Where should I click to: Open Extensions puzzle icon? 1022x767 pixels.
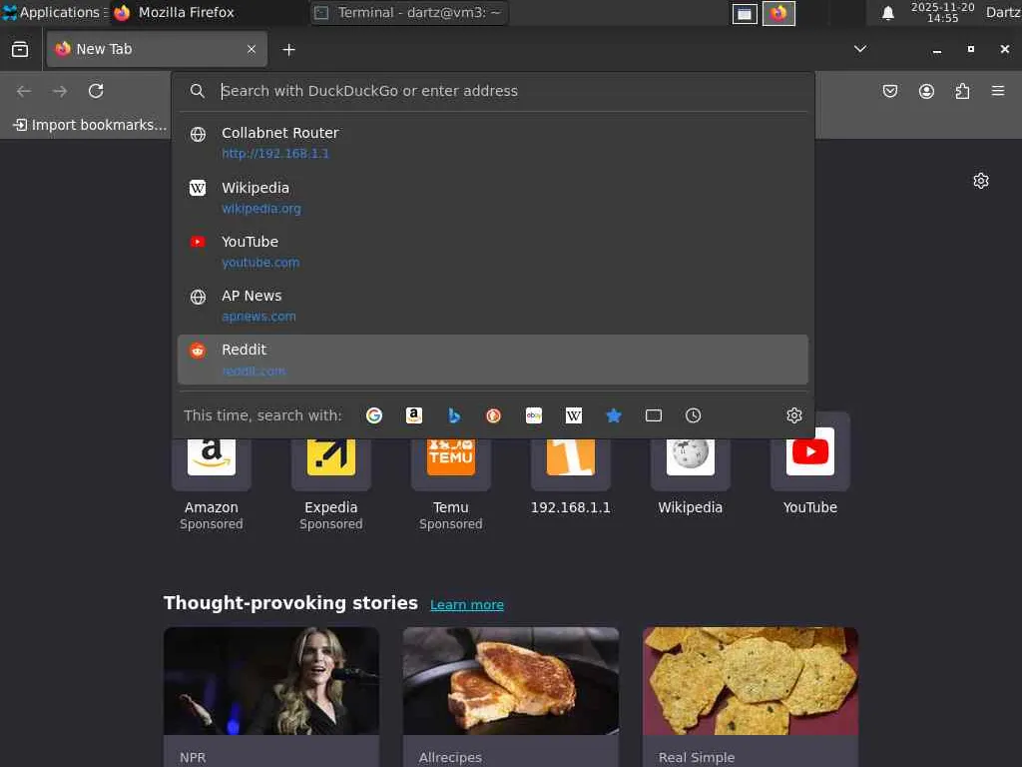[x=962, y=91]
